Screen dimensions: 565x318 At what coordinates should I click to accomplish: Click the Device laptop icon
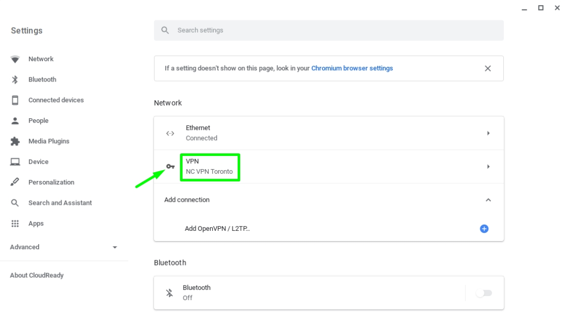click(x=15, y=162)
